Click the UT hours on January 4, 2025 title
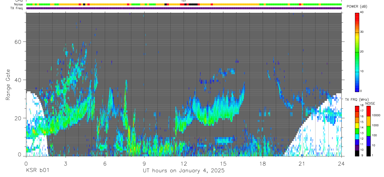This screenshot has height=177, width=384. pyautogui.click(x=184, y=170)
